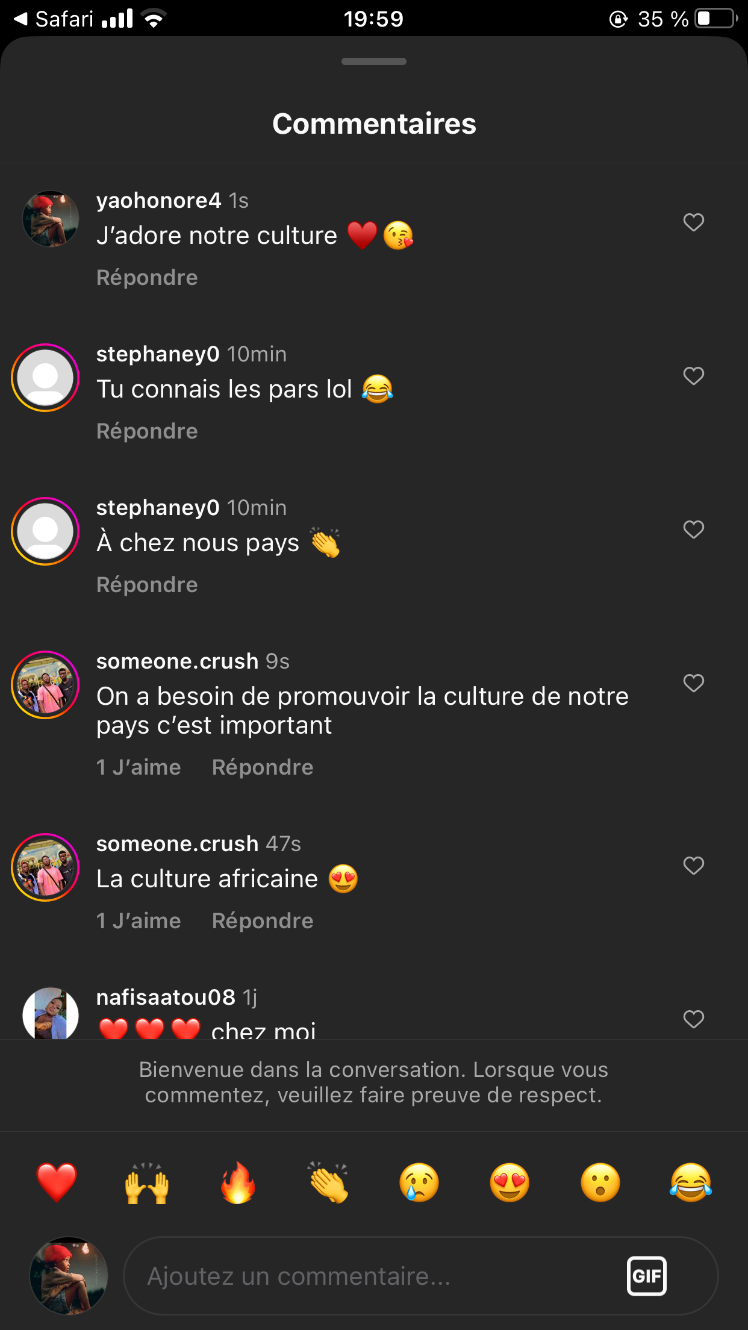This screenshot has height=1330, width=748.
Task: Return to Safari via status bar
Action: [x=54, y=19]
